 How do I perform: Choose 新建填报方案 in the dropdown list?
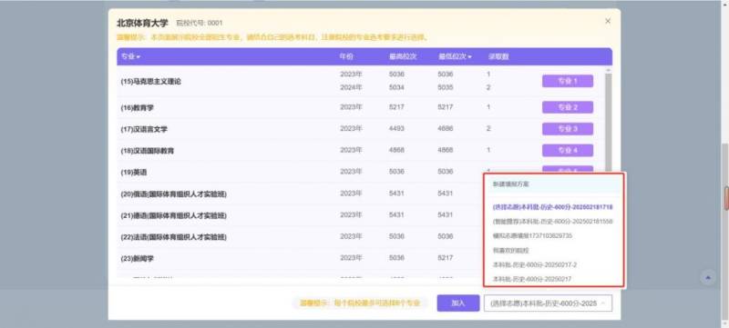[553, 184]
